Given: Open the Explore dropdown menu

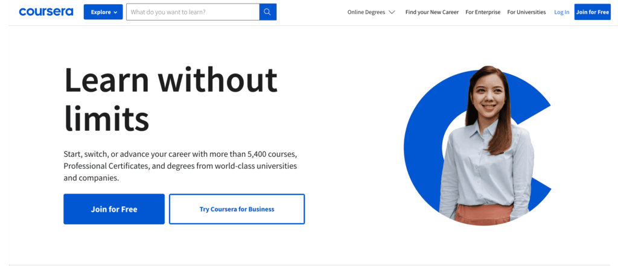Looking at the screenshot, I should 103,12.
